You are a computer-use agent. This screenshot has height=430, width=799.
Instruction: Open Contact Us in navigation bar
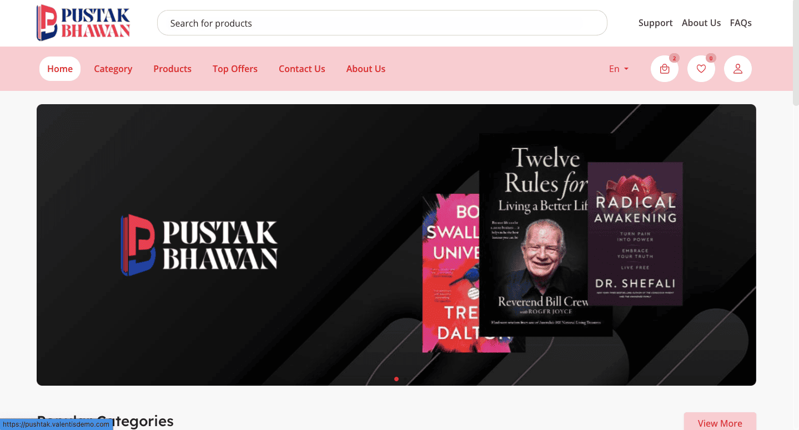point(301,69)
